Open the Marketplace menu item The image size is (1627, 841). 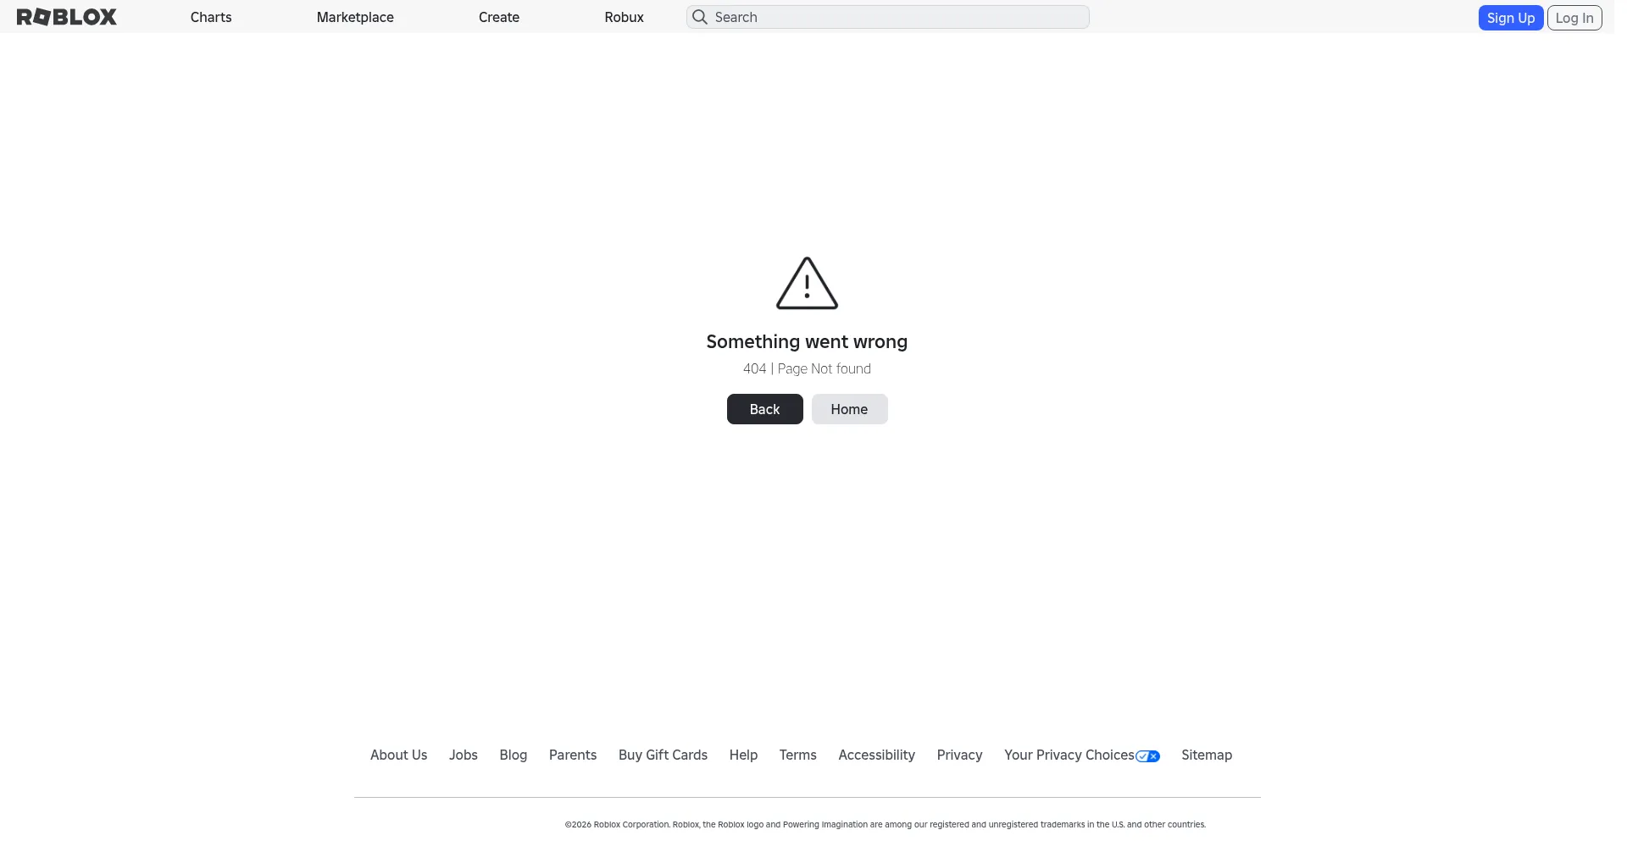pos(355,17)
